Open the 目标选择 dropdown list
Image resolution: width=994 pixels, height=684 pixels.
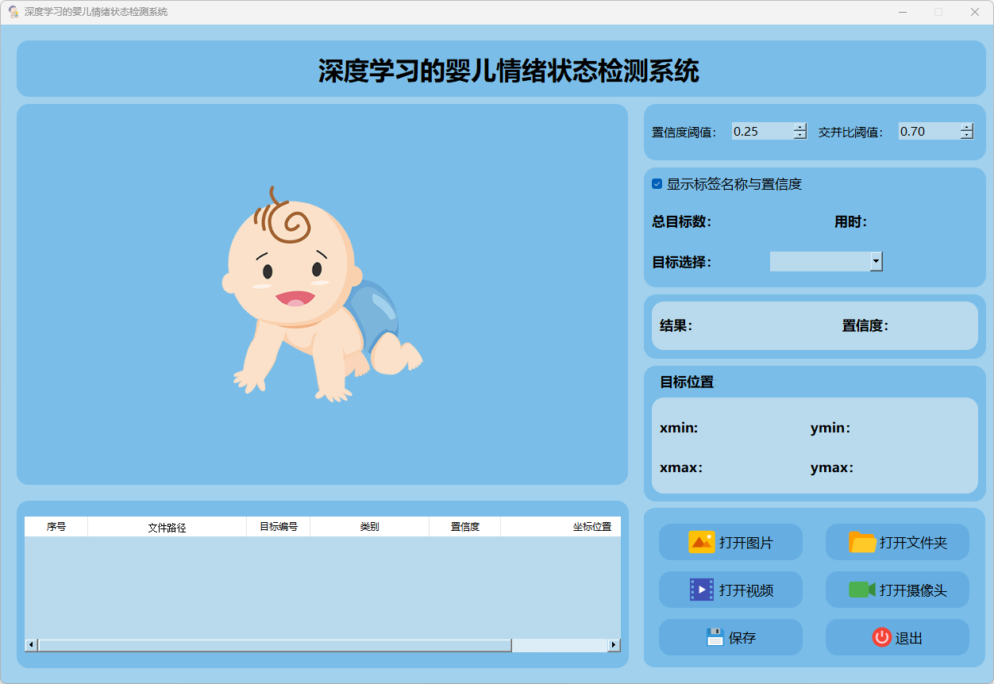876,261
